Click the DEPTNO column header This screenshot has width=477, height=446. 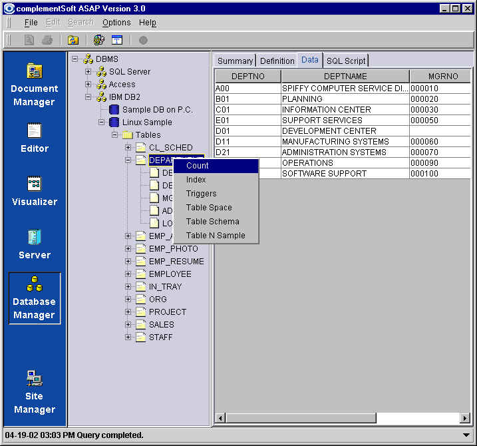click(x=248, y=76)
